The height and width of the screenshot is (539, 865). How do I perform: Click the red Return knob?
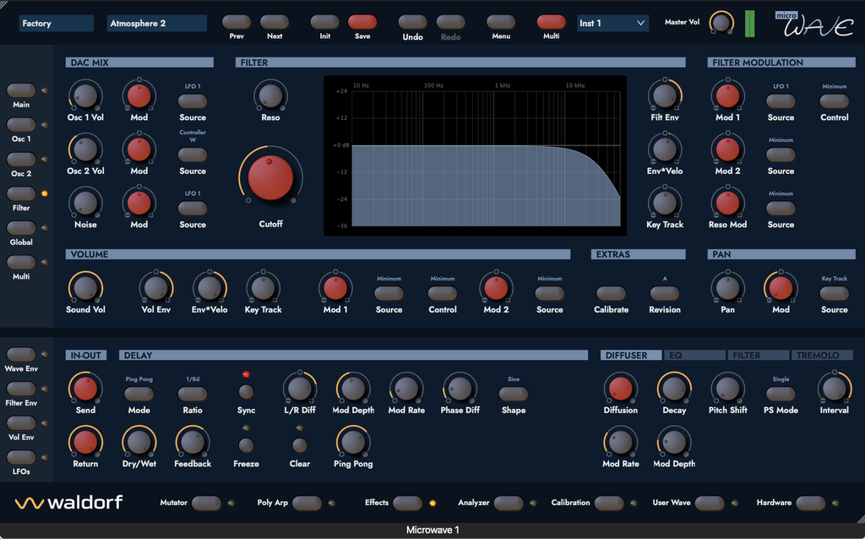(85, 441)
